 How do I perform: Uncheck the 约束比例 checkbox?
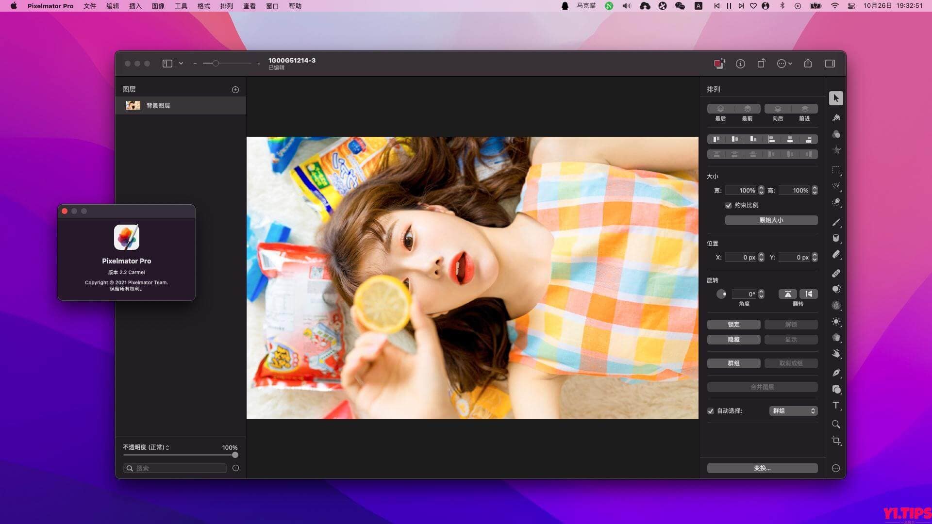(x=729, y=205)
